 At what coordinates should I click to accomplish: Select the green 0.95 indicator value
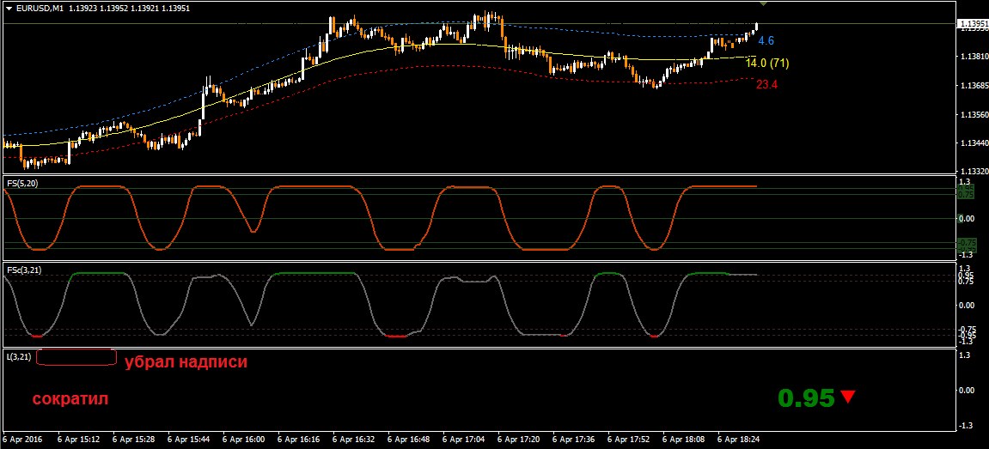pos(806,397)
